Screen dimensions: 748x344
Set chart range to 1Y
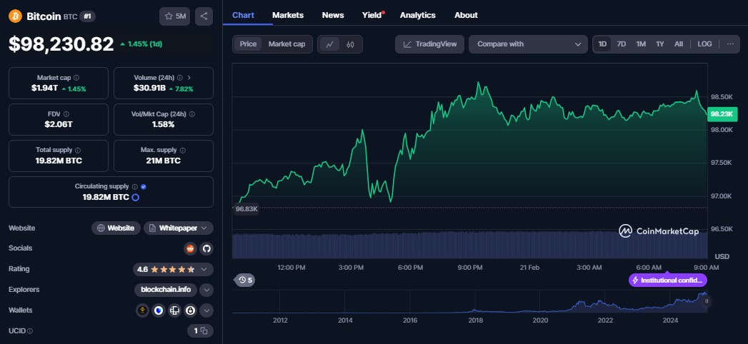coord(659,44)
